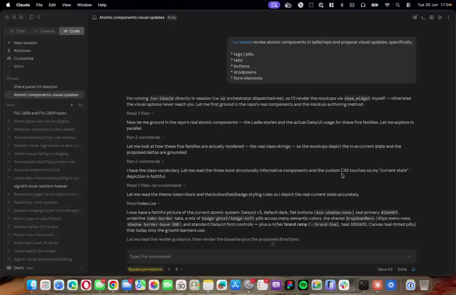Open Google Chrome from the Dock
Viewport: 456px width, 295px height.
coord(113,285)
